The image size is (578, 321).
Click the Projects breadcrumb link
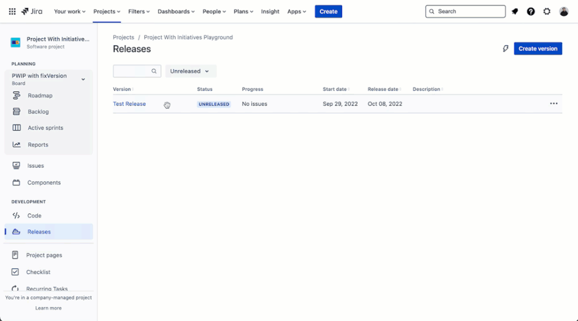(x=123, y=37)
